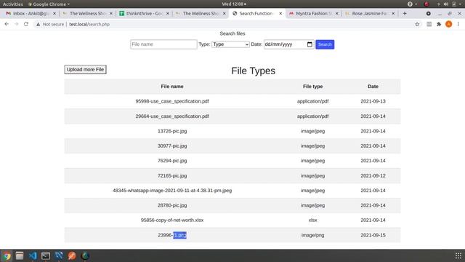
Task: Switch to thinknthrive Google tab
Action: (x=144, y=13)
